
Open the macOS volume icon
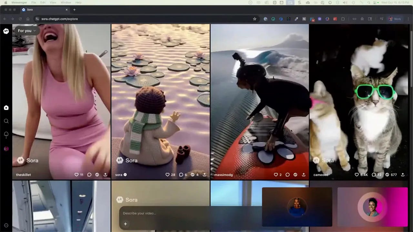tap(345, 3)
